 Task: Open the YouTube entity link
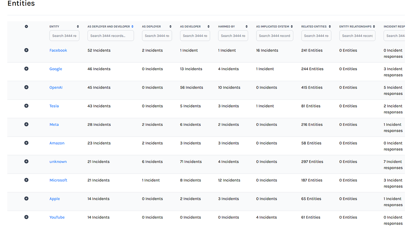(57, 217)
